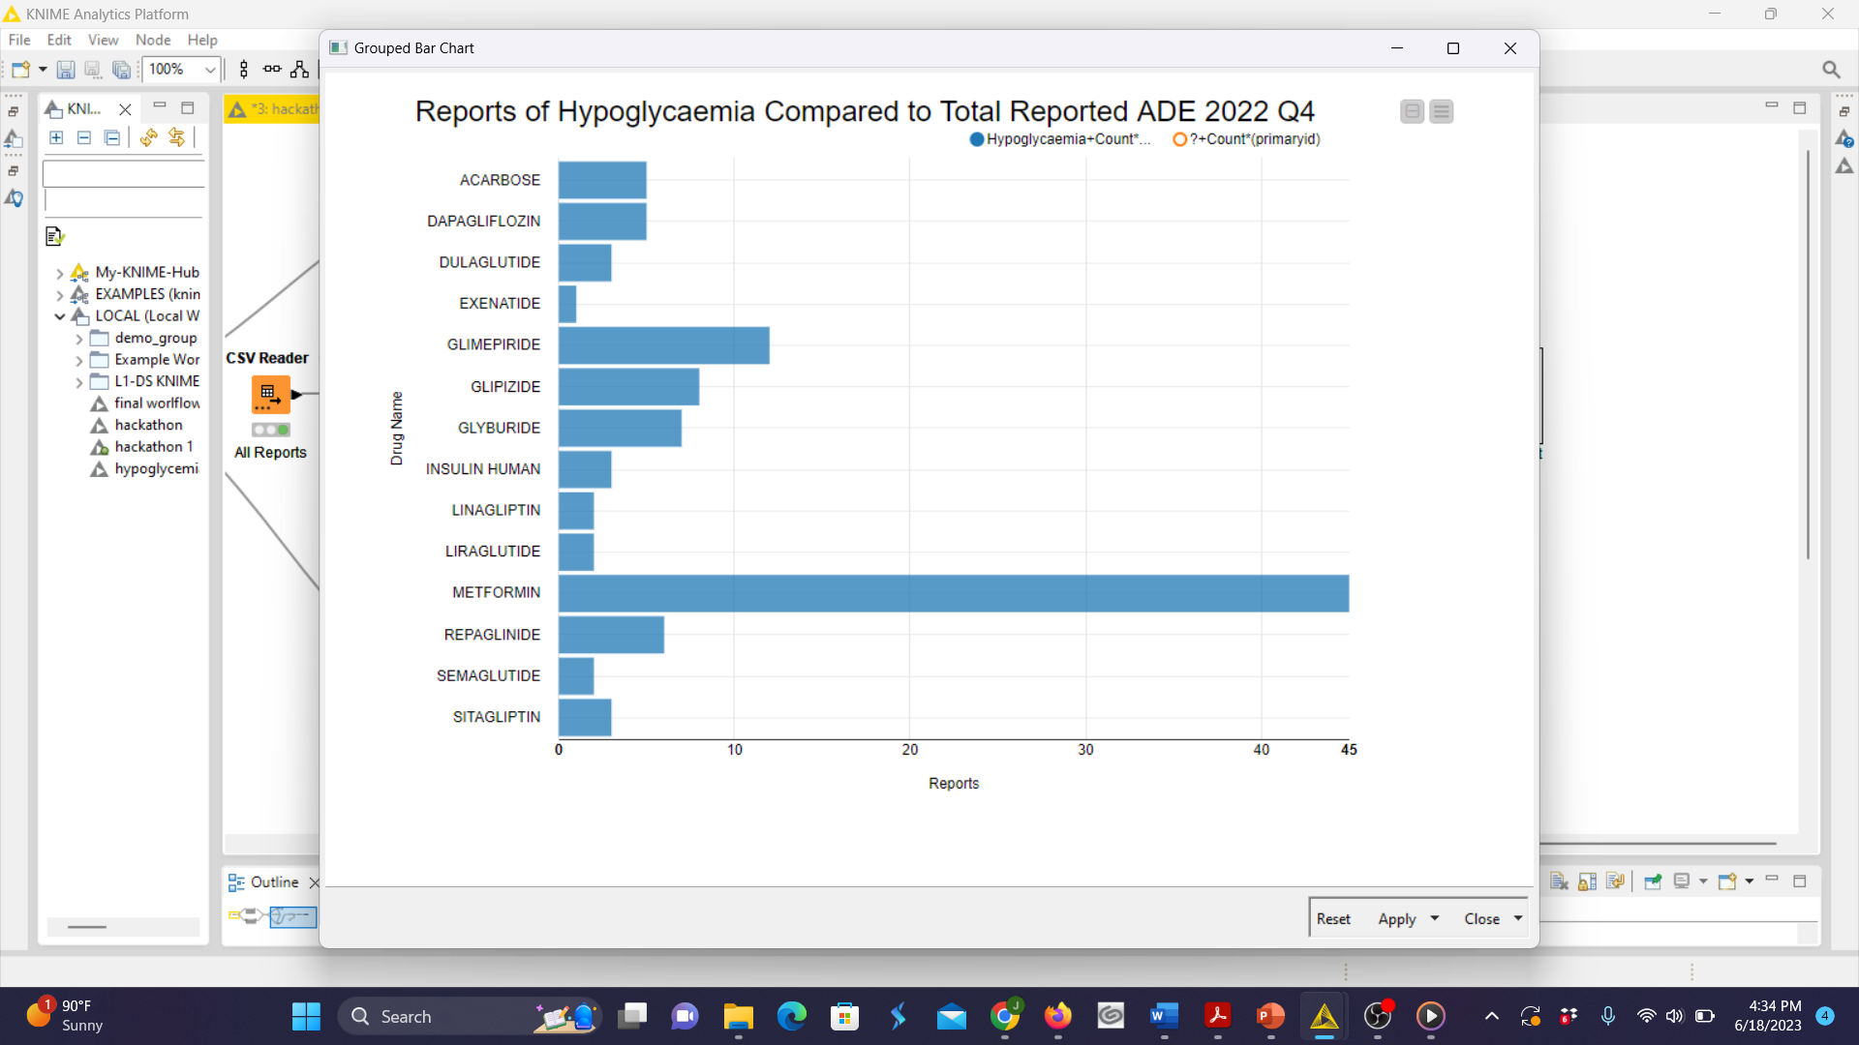Image resolution: width=1859 pixels, height=1045 pixels.
Task: Open the 100% zoom level dropdown
Action: tap(209, 70)
